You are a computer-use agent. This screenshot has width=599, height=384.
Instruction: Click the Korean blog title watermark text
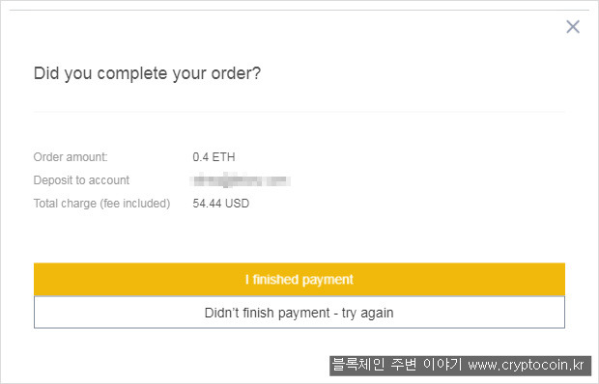point(397,365)
